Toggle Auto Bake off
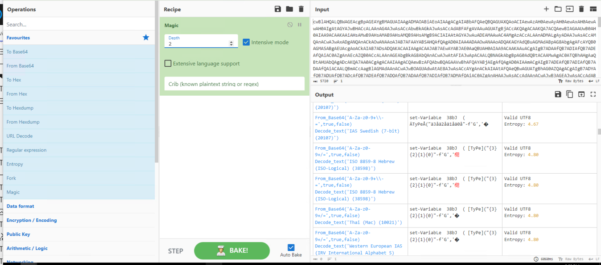This screenshot has width=601, height=265. [291, 247]
